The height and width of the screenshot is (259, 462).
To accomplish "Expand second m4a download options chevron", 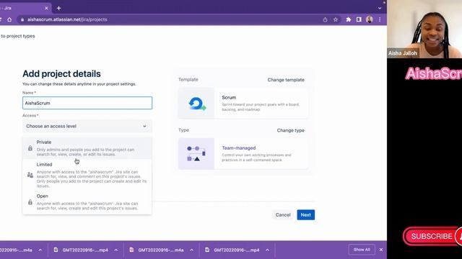I will (x=192, y=250).
